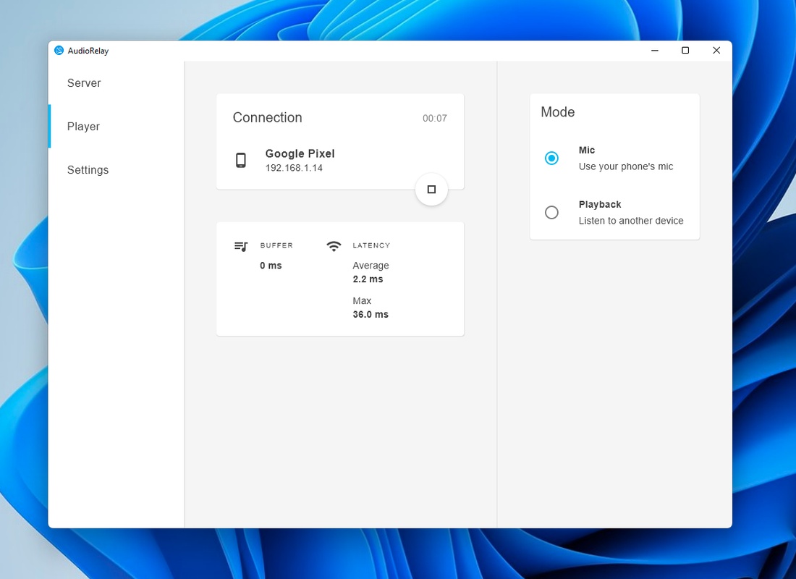Screen dimensions: 796x579
Task: Click the 2.2 ms average latency value
Action: [368, 279]
